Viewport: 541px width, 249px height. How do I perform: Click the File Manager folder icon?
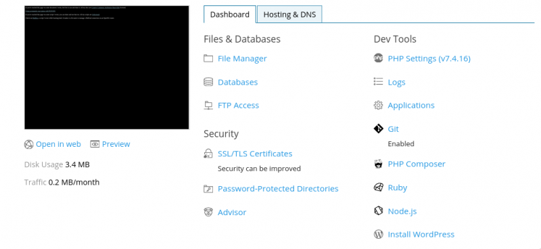pos(208,58)
